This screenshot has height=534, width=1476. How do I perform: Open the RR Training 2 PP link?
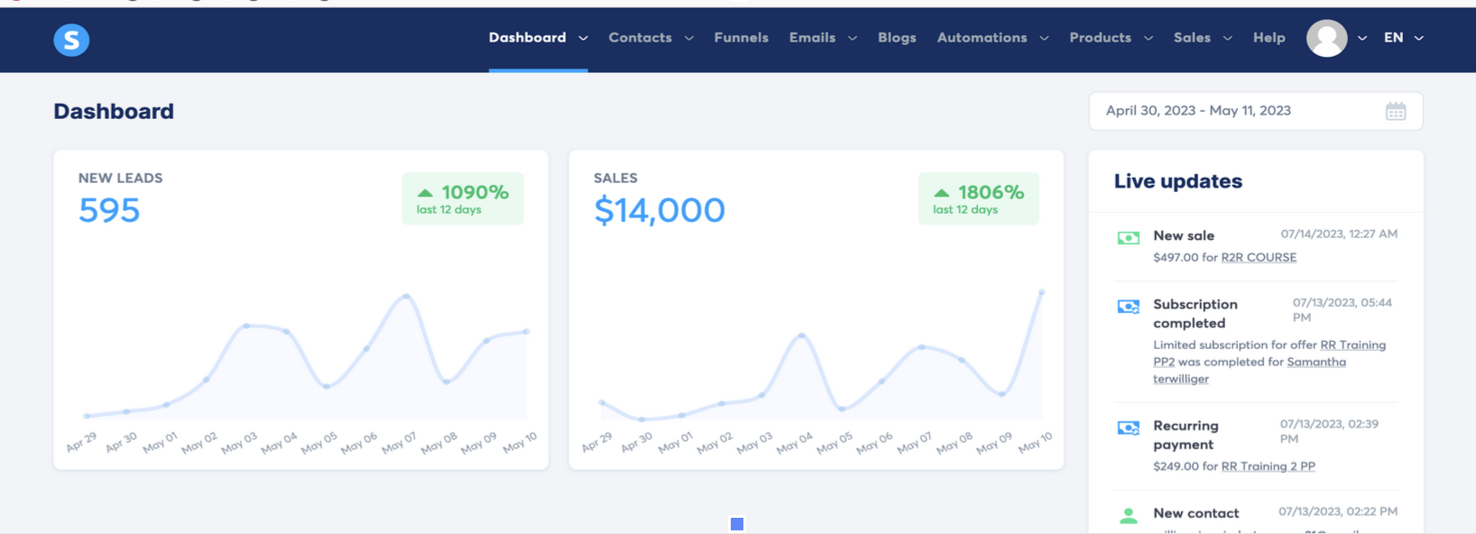point(1268,466)
